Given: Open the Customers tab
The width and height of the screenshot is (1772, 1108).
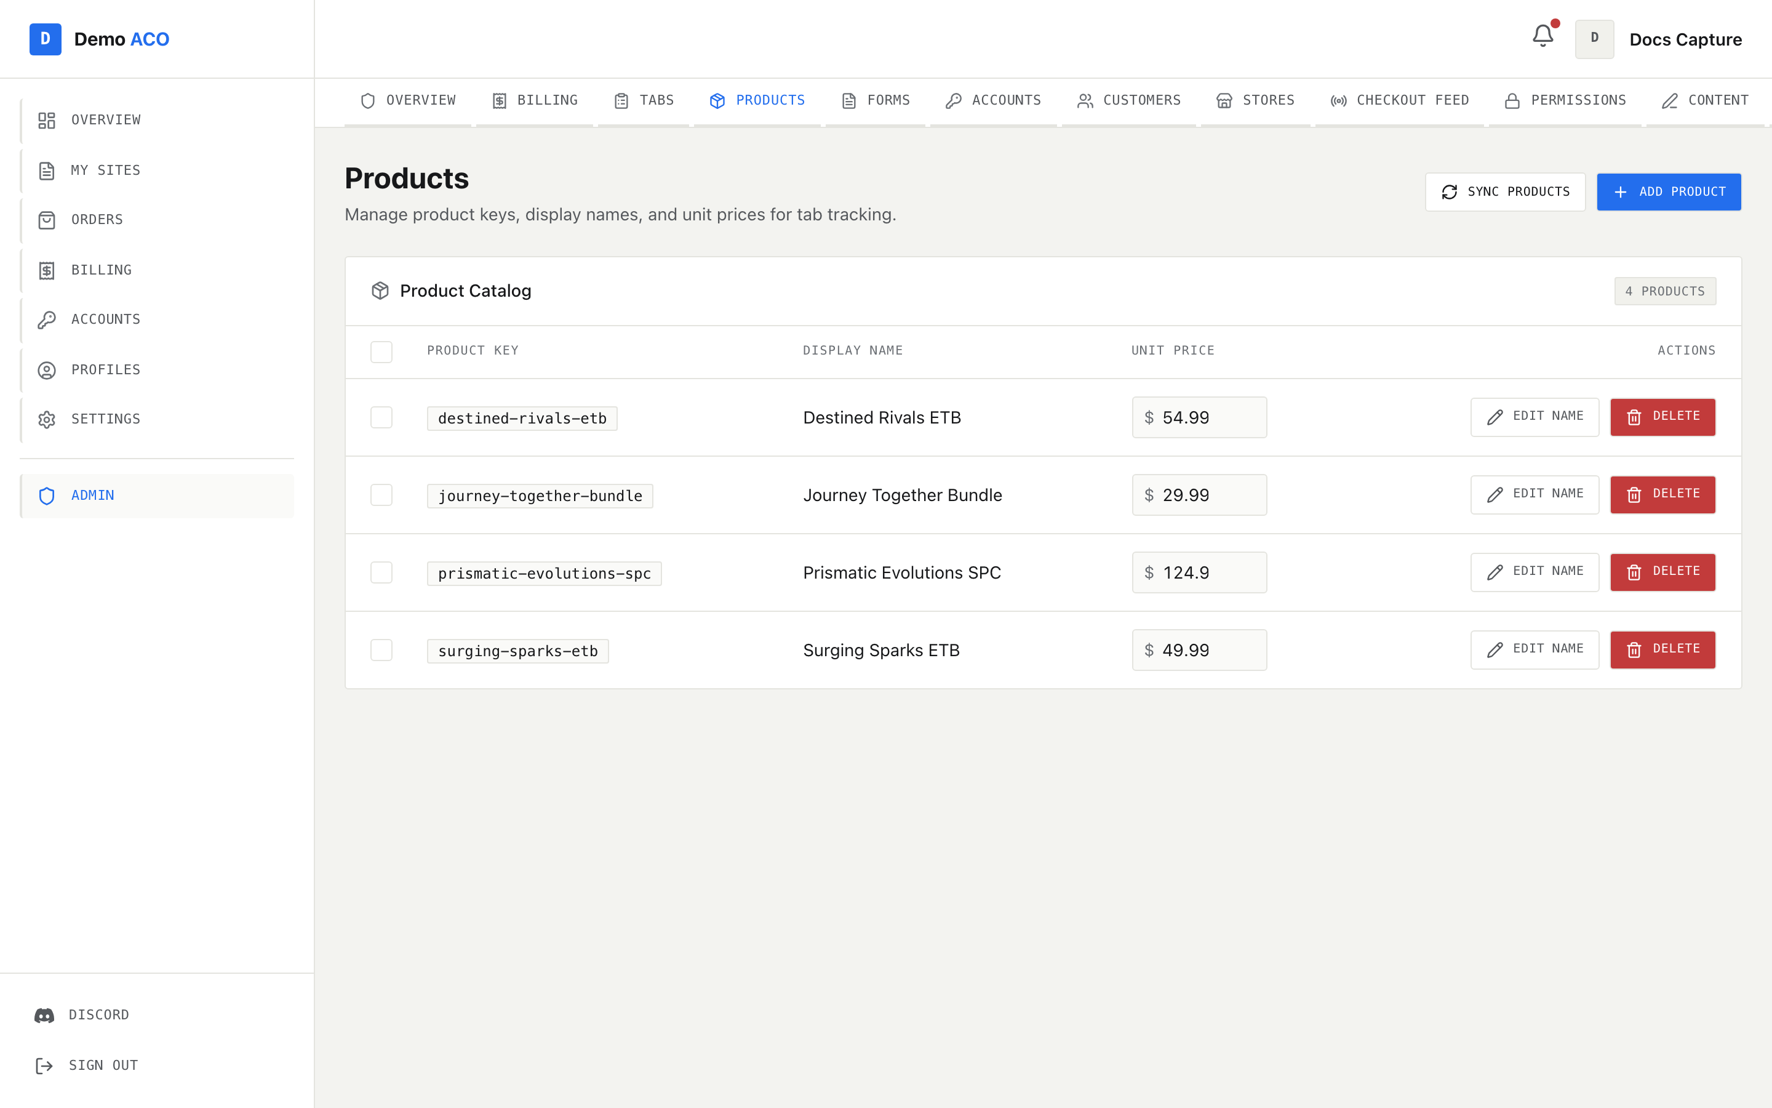Looking at the screenshot, I should (1128, 101).
